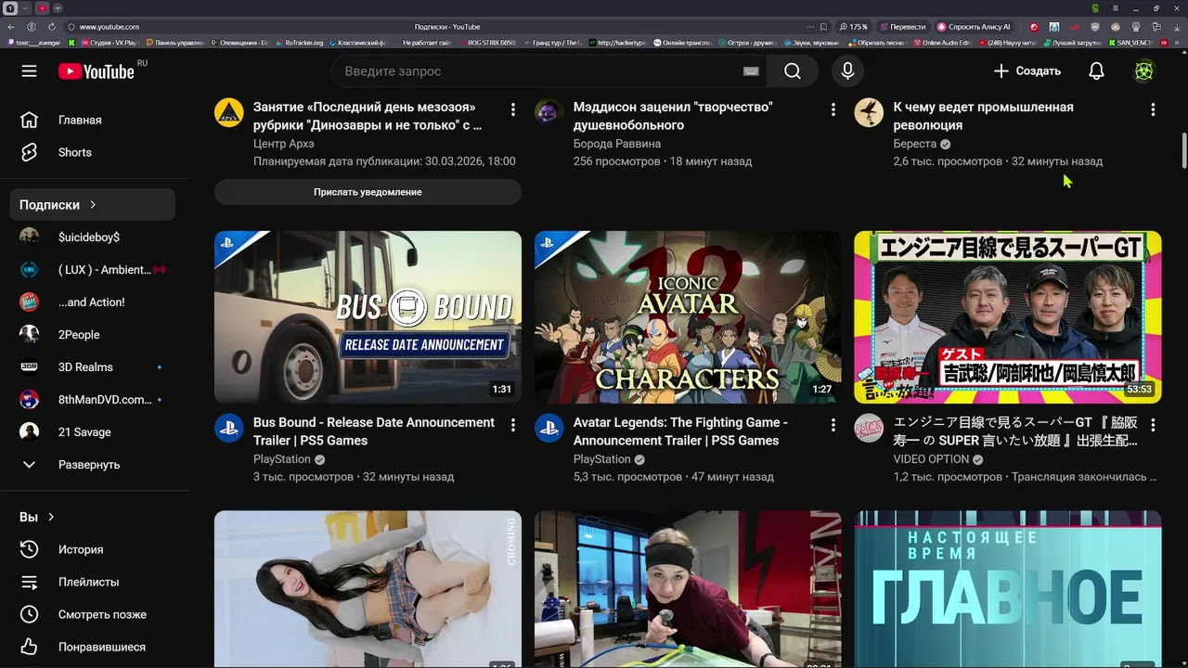Open $uicideboy$ channel subscription
Viewport: 1188px width, 668px height.
93,238
